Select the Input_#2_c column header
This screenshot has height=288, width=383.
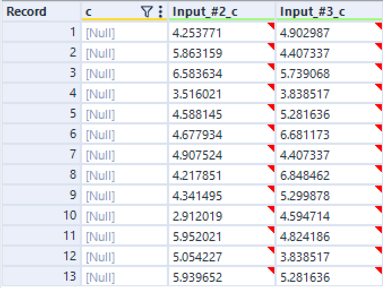click(x=222, y=11)
